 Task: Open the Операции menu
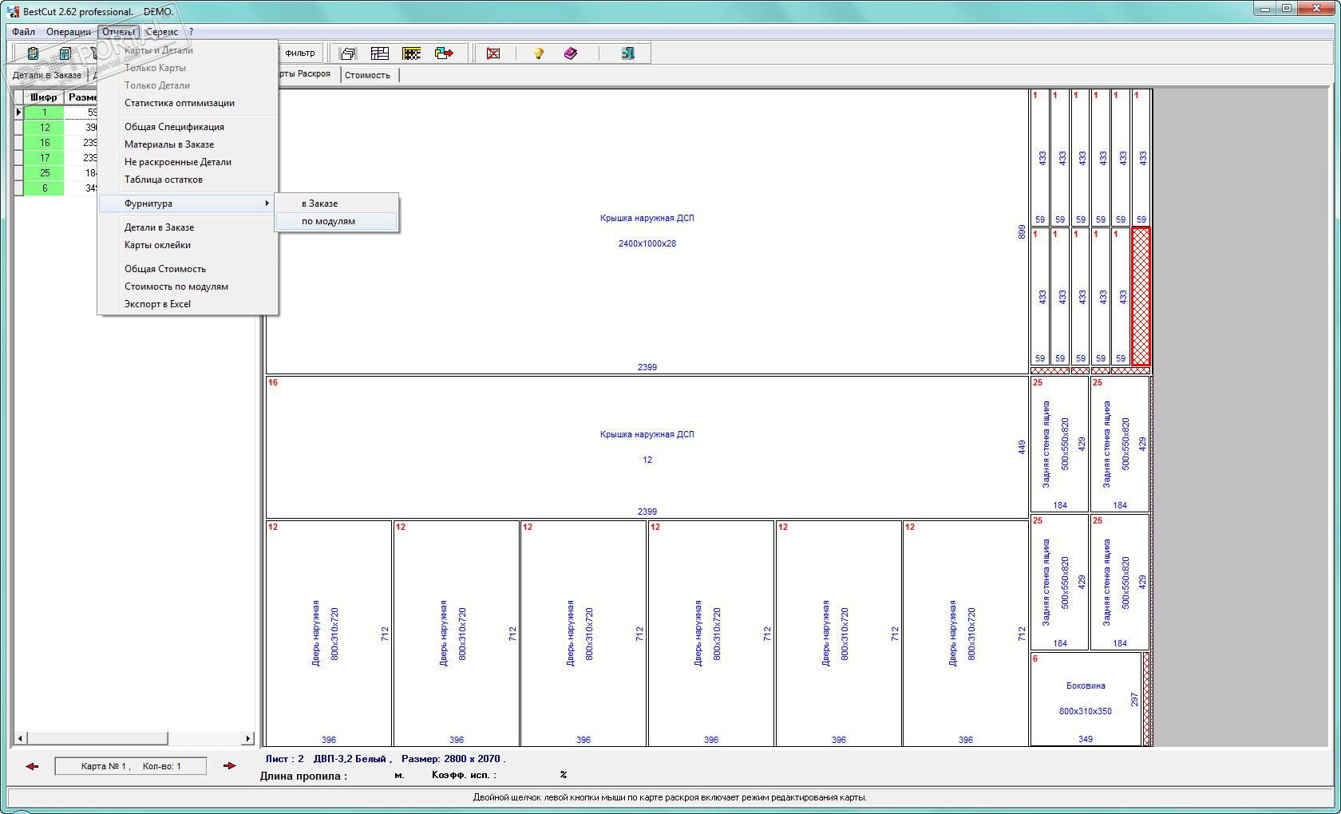pos(69,32)
